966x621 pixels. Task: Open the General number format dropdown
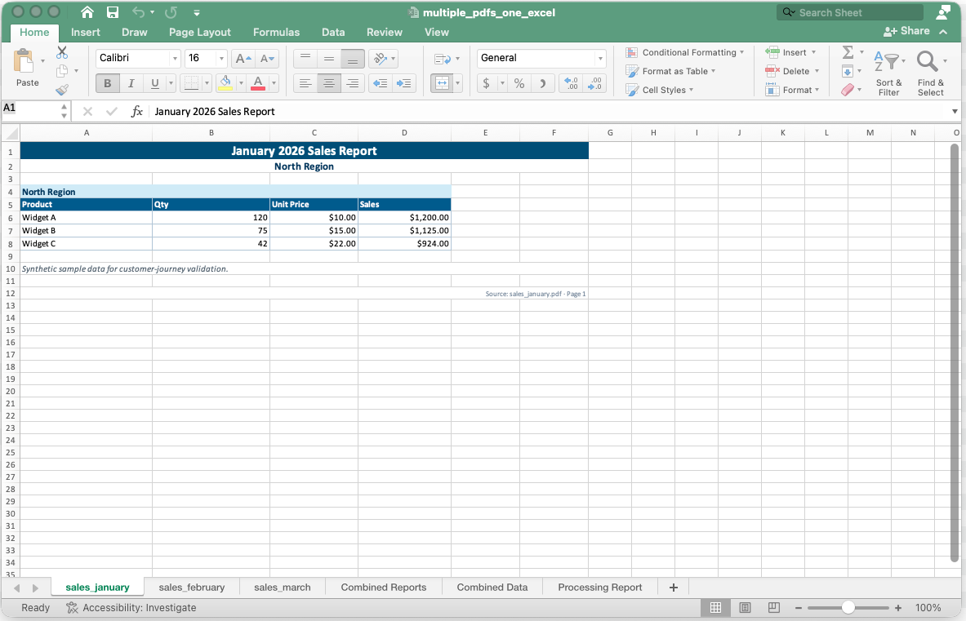point(599,59)
